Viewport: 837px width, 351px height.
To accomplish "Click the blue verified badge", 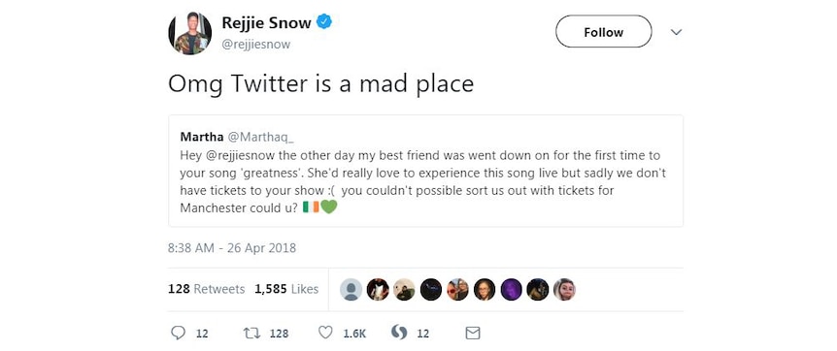I will pyautogui.click(x=324, y=22).
